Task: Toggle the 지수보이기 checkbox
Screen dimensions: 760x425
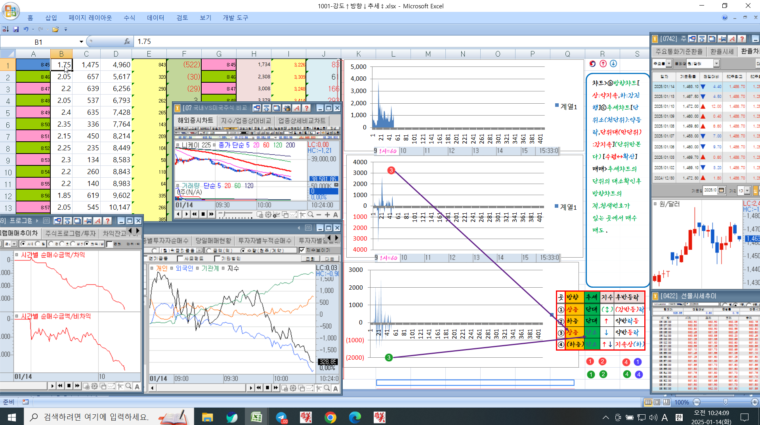Action: tap(302, 250)
